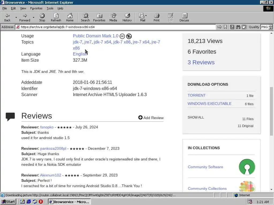This screenshot has height=205, width=274.
Task: Reload the page using the Refresh button
Action: click(56, 17)
